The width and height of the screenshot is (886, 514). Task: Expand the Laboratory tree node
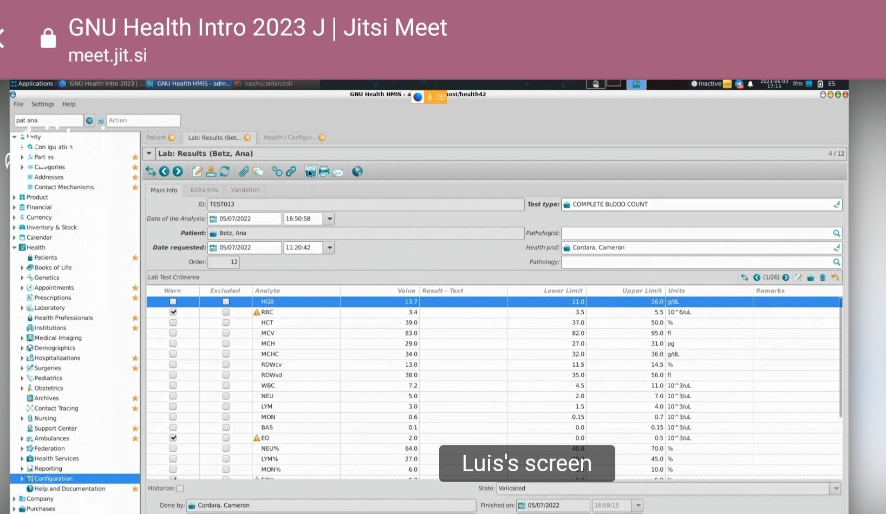coord(22,308)
